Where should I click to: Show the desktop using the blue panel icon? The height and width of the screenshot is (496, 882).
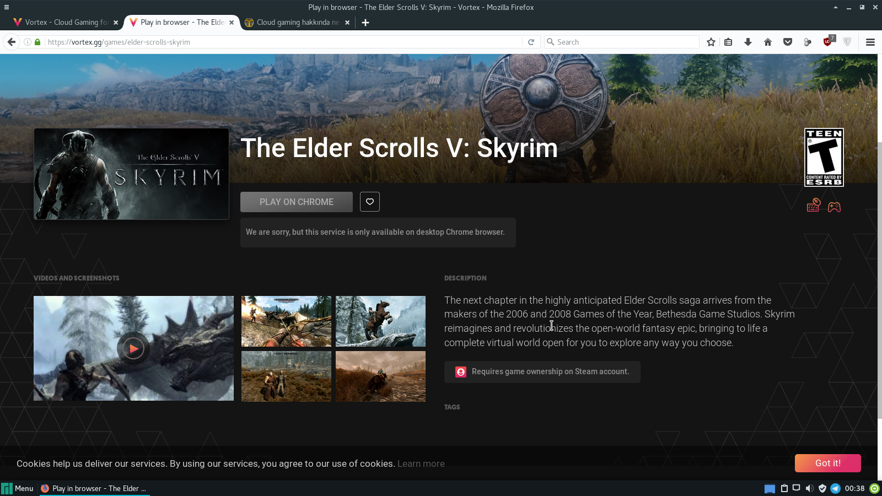pyautogui.click(x=770, y=488)
